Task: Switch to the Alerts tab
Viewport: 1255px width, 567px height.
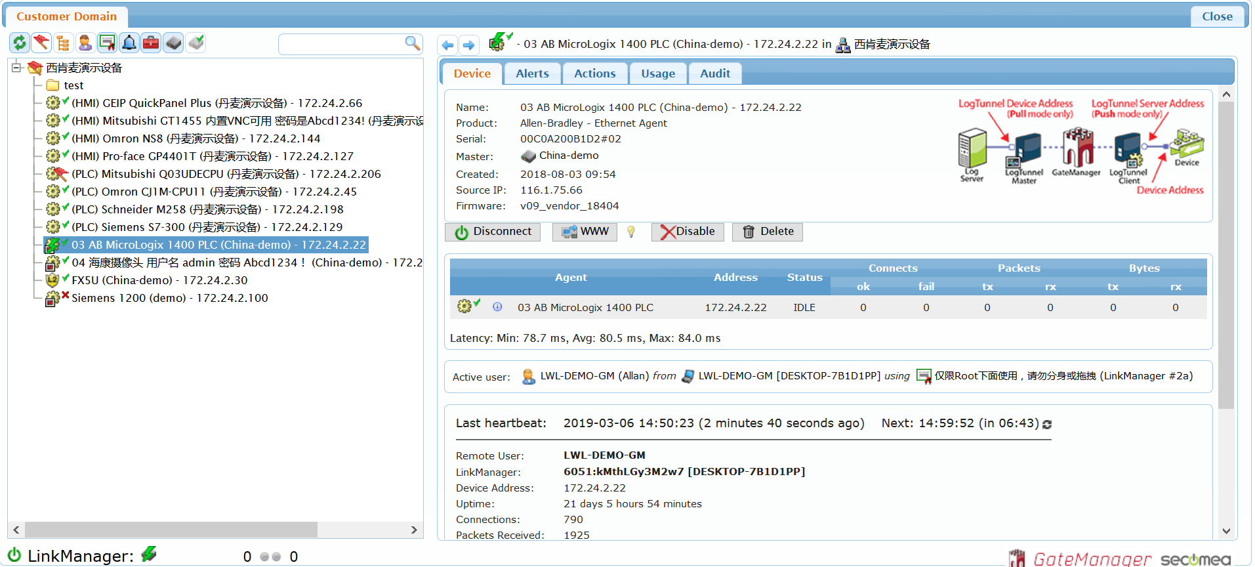Action: [x=532, y=73]
